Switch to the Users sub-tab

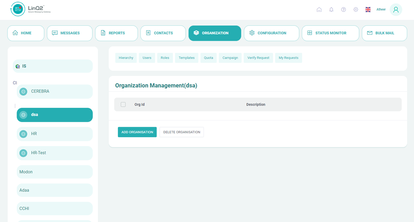pyautogui.click(x=147, y=58)
